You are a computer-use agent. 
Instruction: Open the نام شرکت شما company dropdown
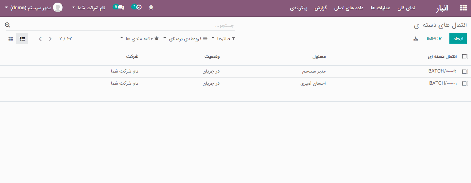pos(88,8)
